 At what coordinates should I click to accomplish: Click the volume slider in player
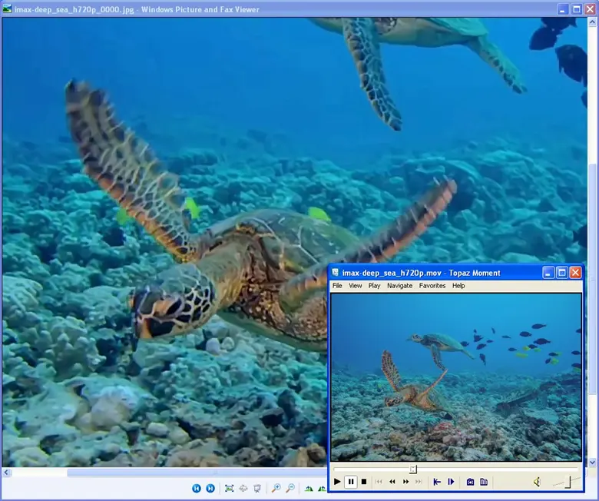pyautogui.click(x=567, y=482)
